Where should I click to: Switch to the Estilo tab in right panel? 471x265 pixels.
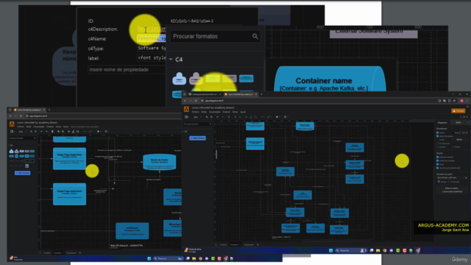point(458,123)
